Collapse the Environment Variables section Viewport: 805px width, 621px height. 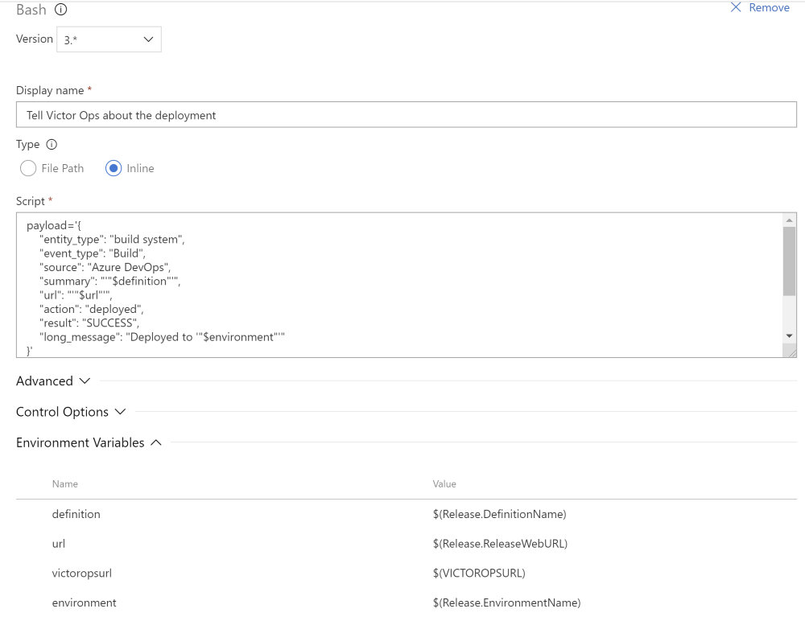[x=89, y=442]
